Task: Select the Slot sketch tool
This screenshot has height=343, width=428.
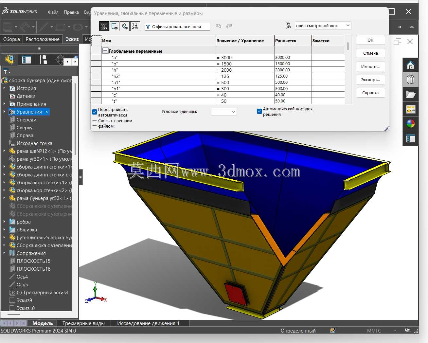Action: click(78, 27)
